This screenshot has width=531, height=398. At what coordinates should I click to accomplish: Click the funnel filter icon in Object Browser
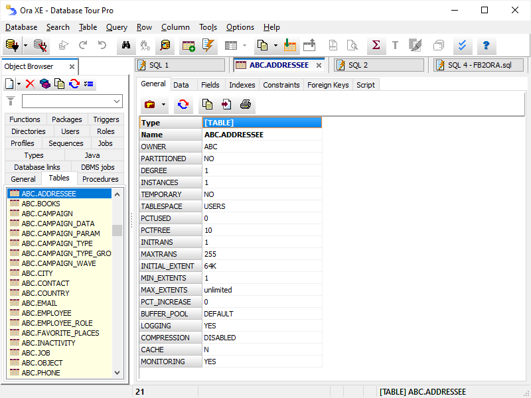pyautogui.click(x=11, y=101)
